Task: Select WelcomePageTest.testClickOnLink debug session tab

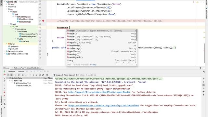Action: (27, 68)
